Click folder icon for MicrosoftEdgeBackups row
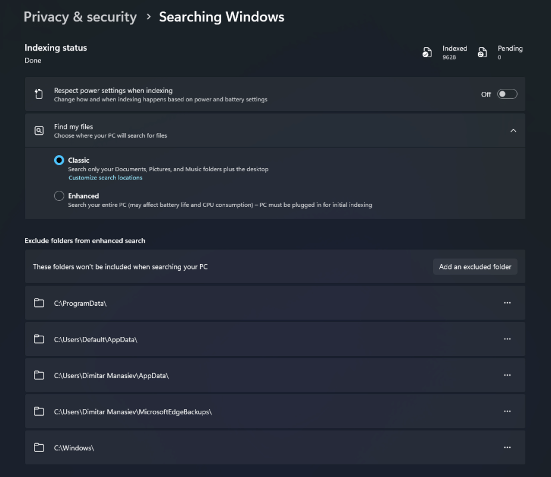Viewport: 551px width, 477px height. tap(39, 411)
